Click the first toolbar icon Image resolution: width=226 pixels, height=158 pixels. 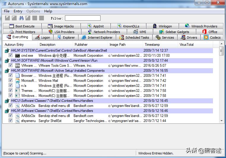point(7,18)
